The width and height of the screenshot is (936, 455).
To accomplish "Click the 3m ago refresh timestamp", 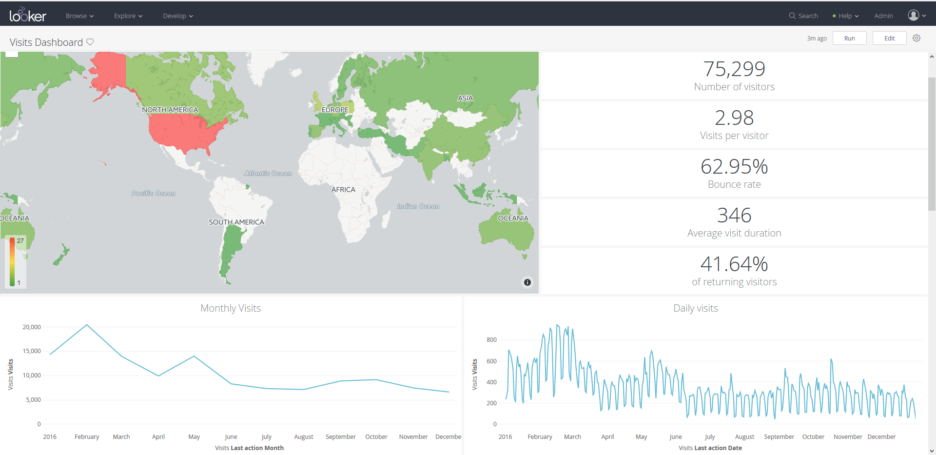I will click(817, 38).
